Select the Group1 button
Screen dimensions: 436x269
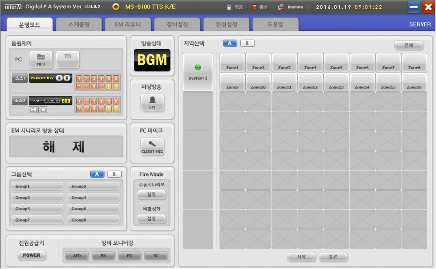(x=37, y=185)
